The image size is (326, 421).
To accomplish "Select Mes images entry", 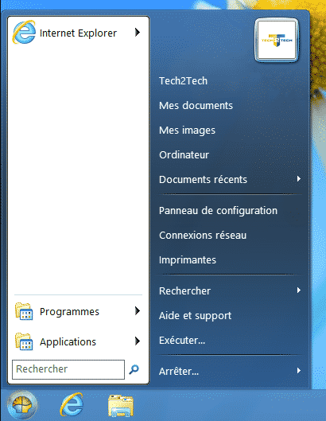I will click(x=187, y=131).
